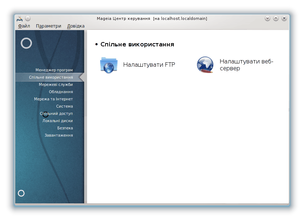Select the Локальні диски tab
The image size is (304, 220).
[58, 121]
